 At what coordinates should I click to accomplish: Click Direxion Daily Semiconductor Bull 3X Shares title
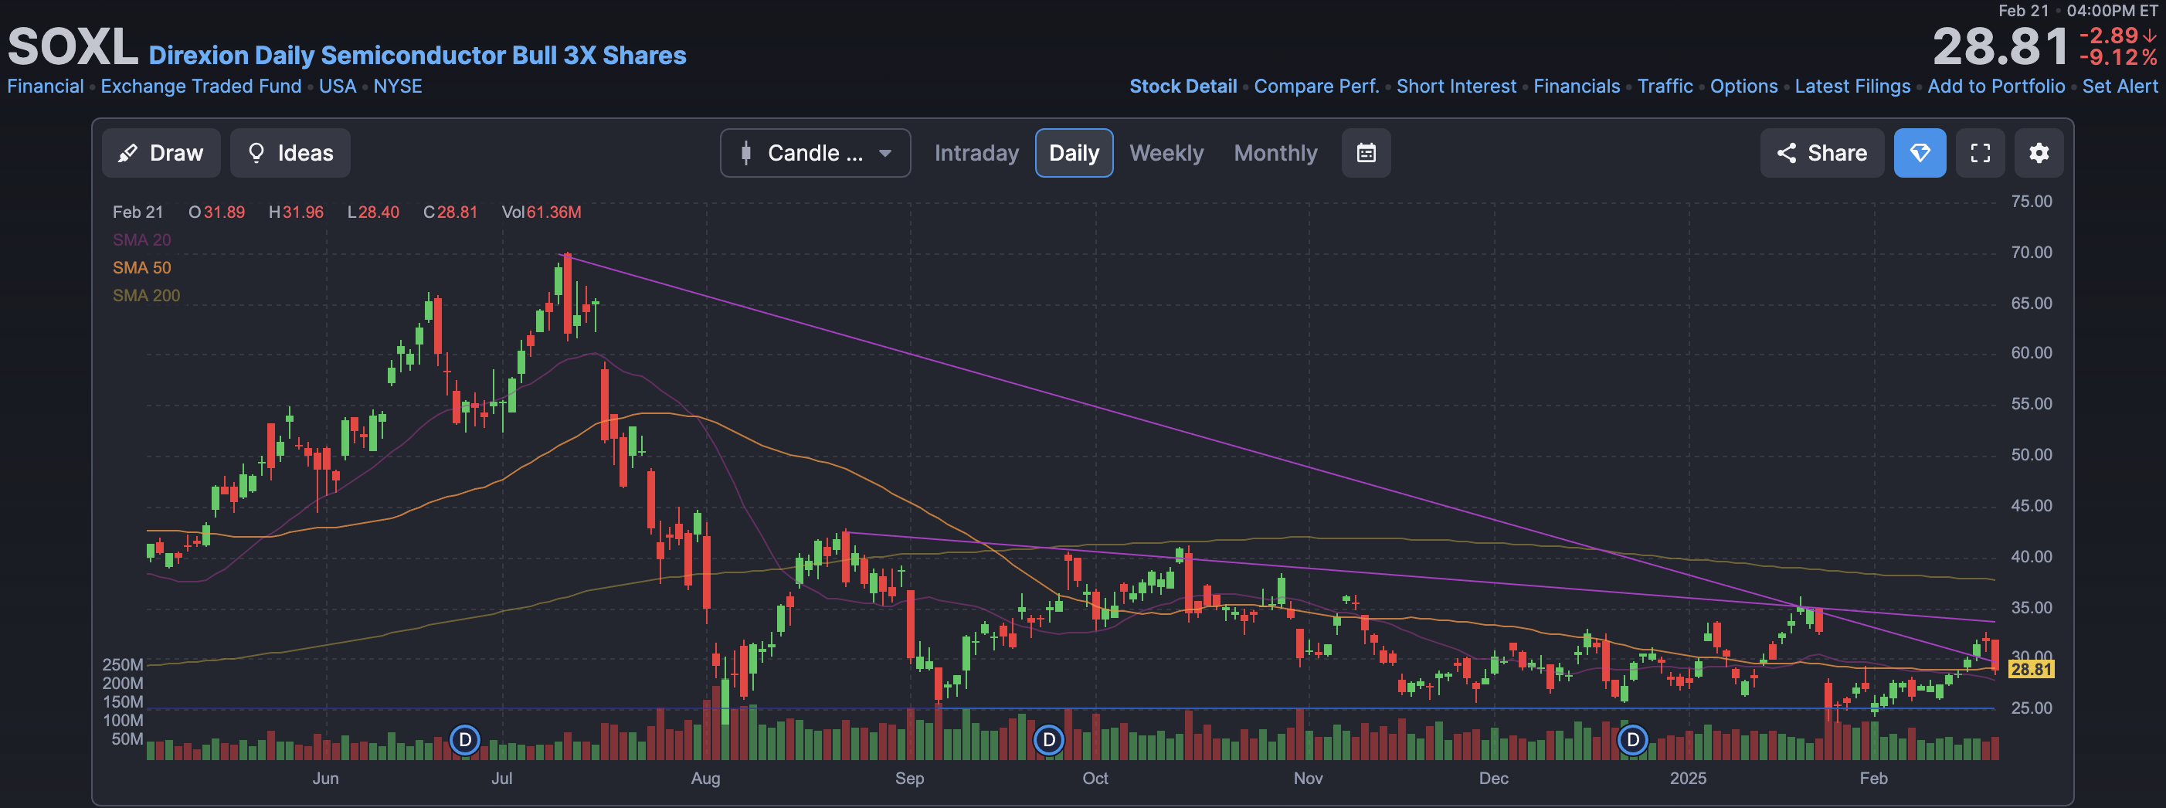click(417, 55)
